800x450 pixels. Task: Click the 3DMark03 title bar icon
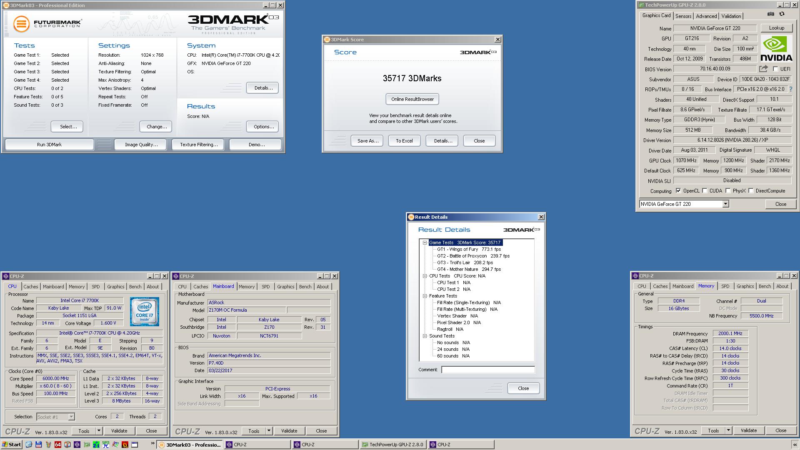(x=7, y=5)
